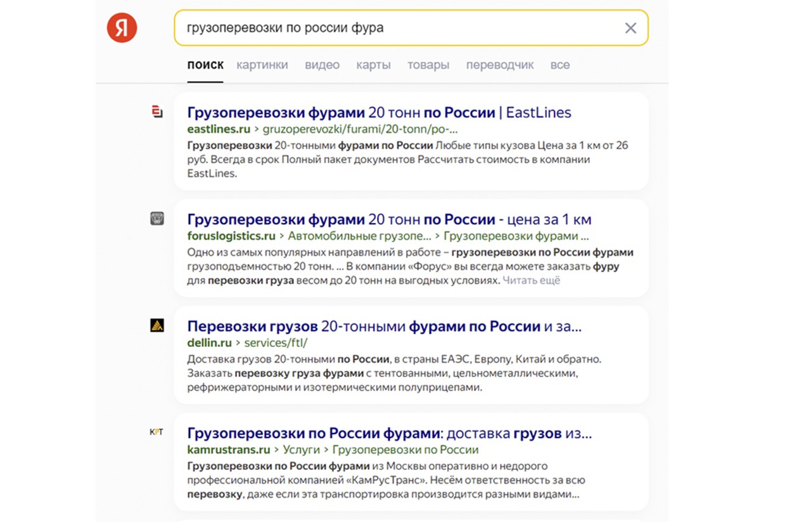
Task: Open the «товары» tab
Action: (428, 65)
